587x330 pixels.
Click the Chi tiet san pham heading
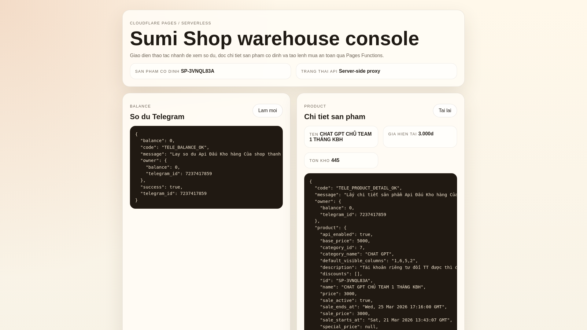pos(335,117)
